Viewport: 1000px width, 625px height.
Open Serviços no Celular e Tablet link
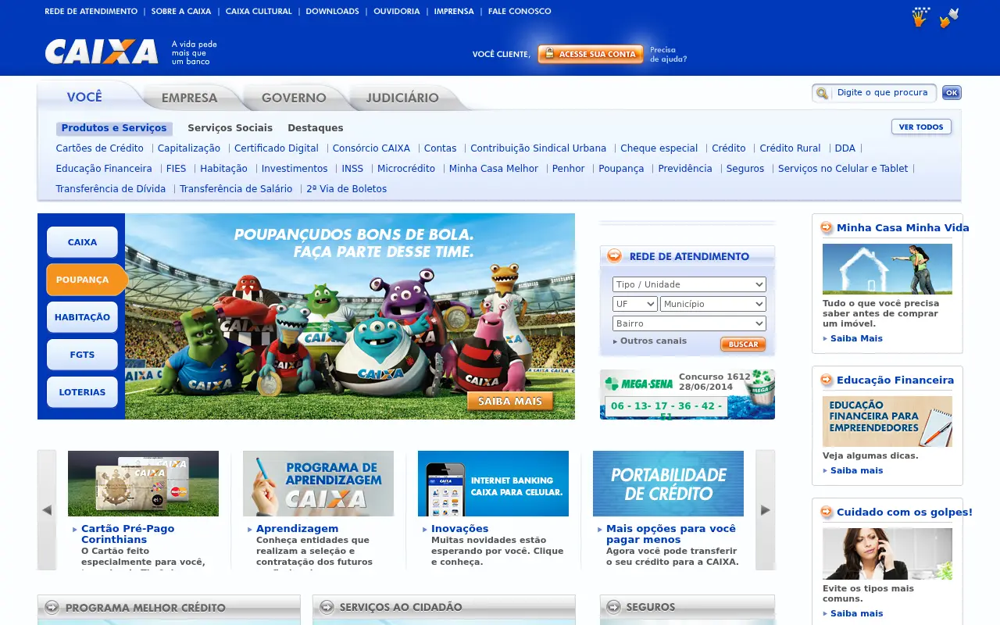point(843,169)
